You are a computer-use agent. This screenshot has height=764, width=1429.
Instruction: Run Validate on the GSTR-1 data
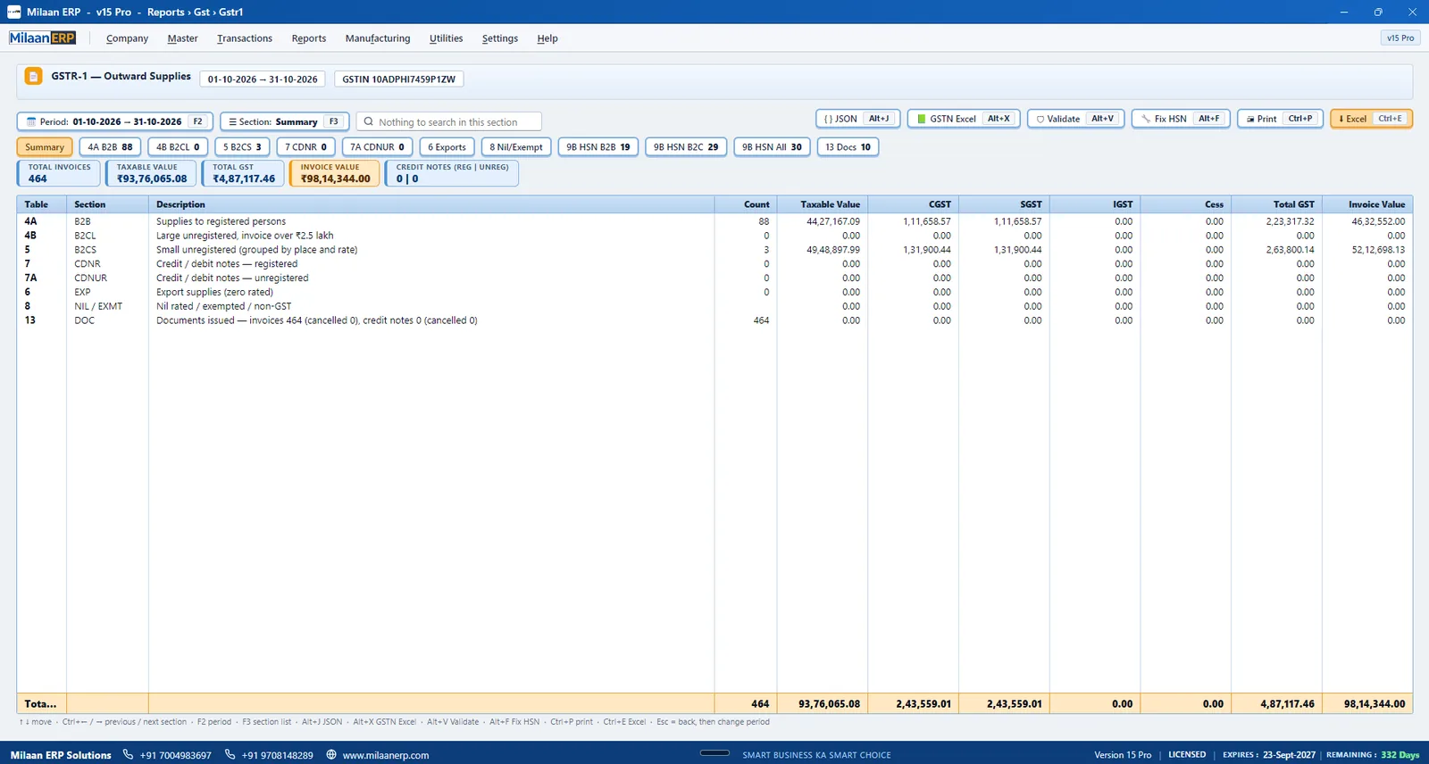(1075, 119)
